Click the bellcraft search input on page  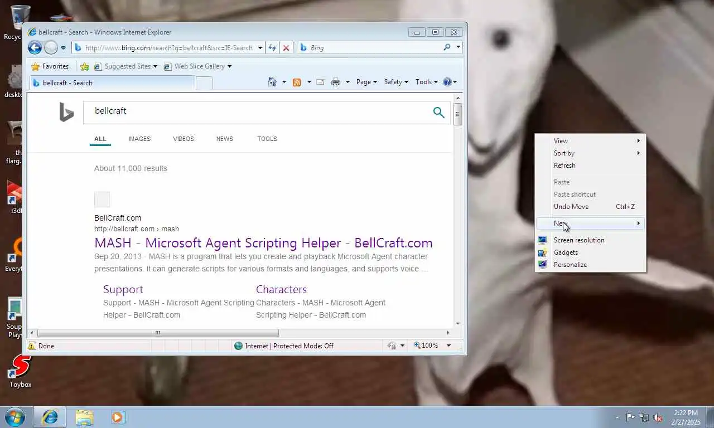coord(257,111)
